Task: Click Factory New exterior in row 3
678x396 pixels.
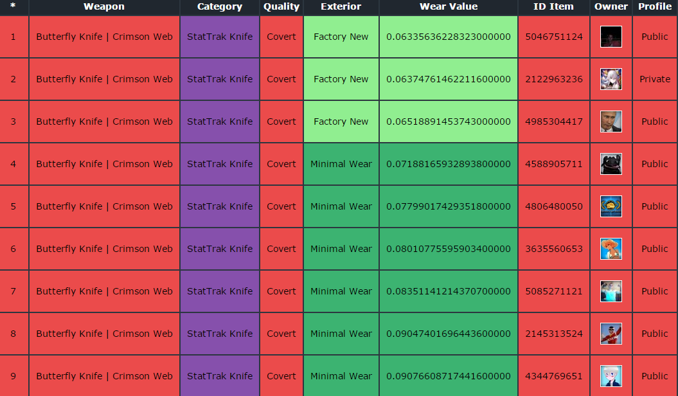Action: tap(341, 122)
